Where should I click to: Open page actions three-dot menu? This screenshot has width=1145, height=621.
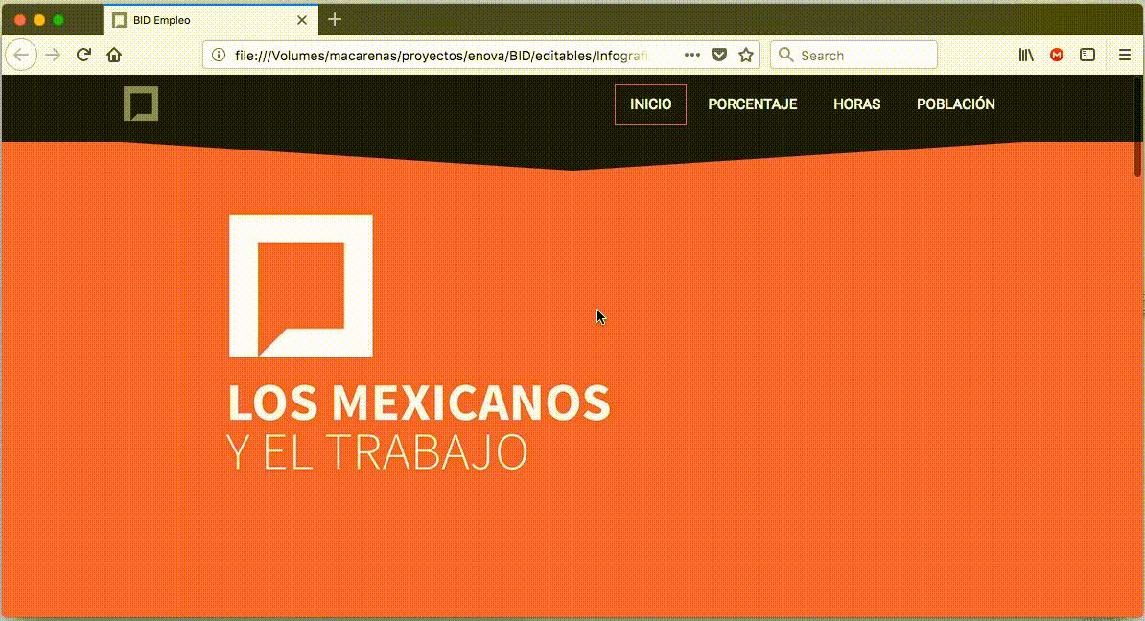[x=692, y=56]
